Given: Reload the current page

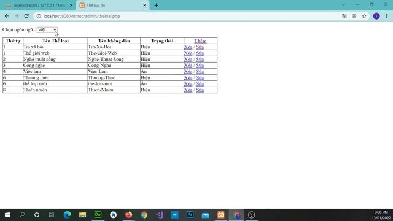Looking at the screenshot, I should point(26,16).
